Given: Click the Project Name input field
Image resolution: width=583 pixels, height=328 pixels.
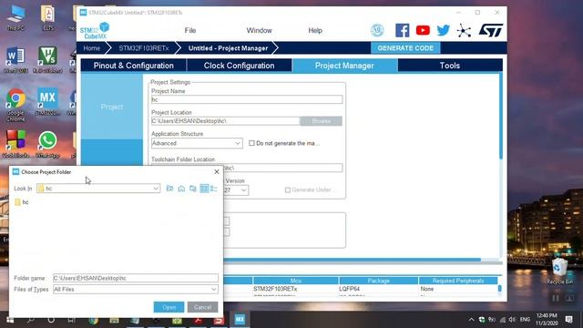Looking at the screenshot, I should tap(247, 99).
